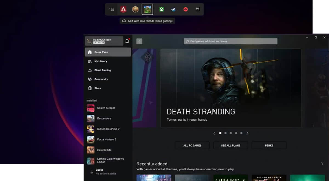Click the Recently added heading
This screenshot has width=329, height=181.
(152, 164)
